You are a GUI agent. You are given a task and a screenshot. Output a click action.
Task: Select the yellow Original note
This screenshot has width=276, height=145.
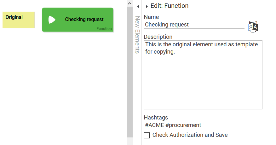click(19, 20)
